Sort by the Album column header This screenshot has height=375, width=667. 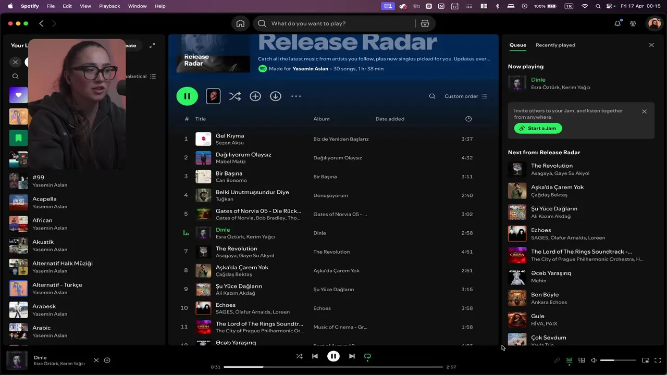pos(322,119)
